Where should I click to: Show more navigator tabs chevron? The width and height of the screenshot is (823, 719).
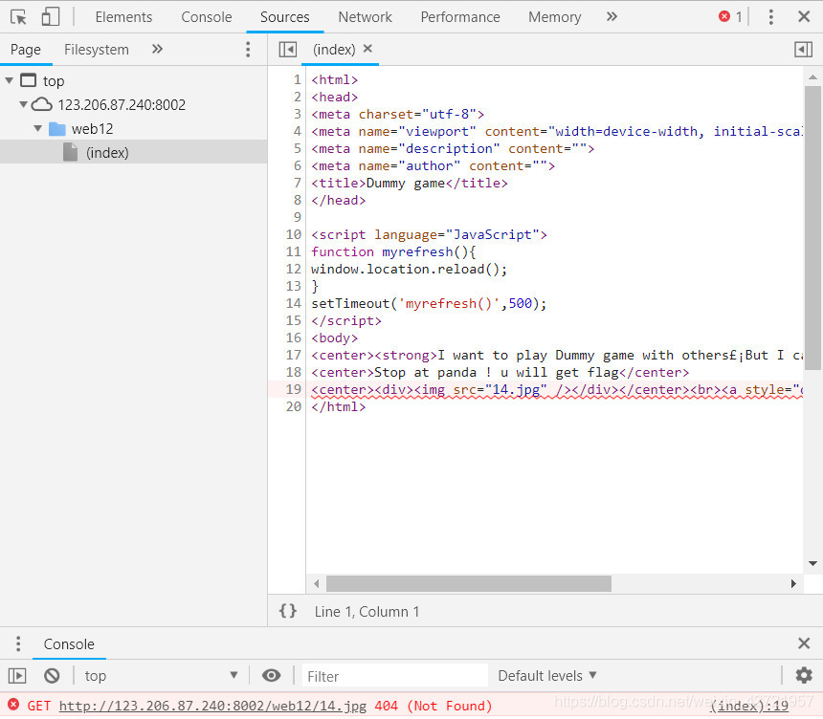(x=157, y=50)
